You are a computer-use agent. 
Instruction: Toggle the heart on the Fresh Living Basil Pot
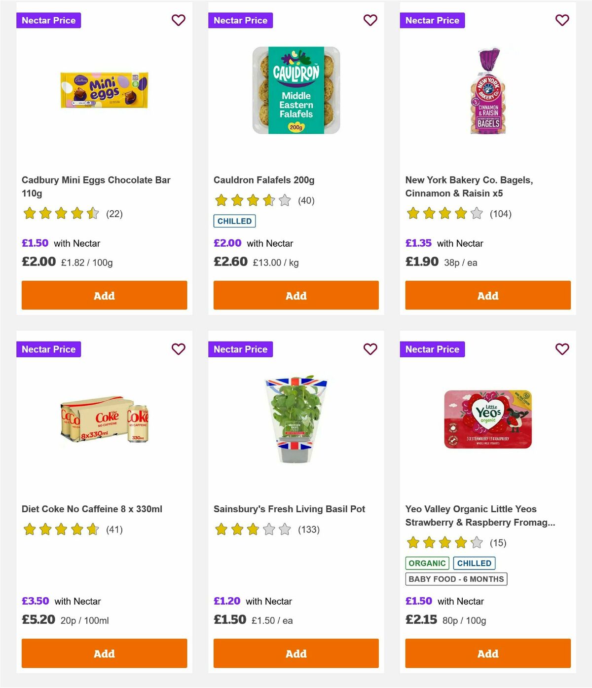(370, 349)
